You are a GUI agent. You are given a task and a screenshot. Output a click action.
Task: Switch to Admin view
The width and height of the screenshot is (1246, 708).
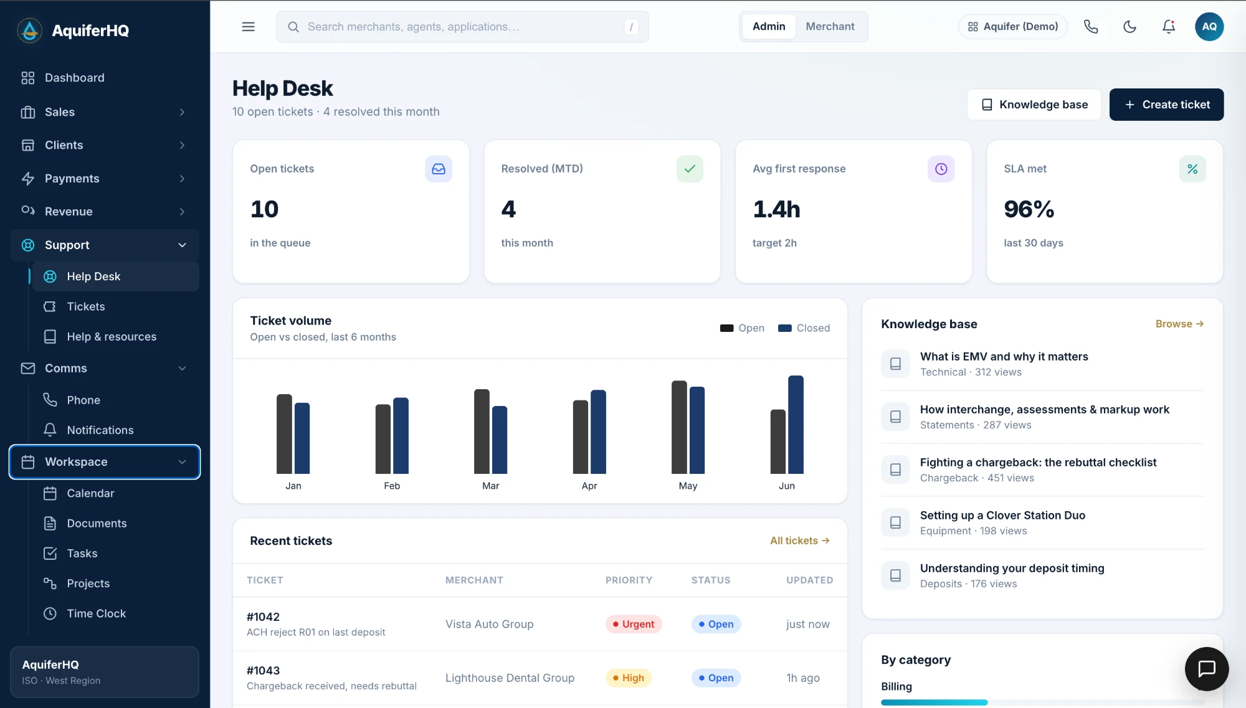click(769, 27)
